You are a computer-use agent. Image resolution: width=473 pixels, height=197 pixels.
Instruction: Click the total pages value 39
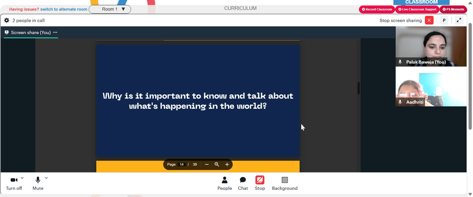tap(195, 164)
